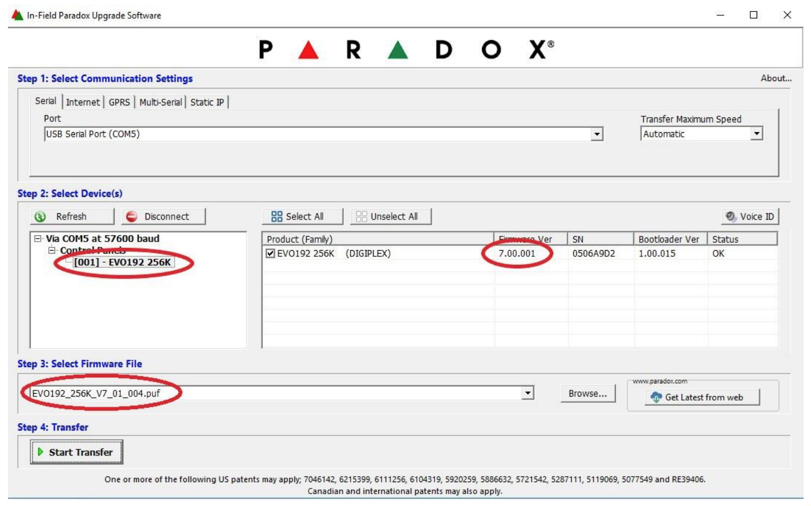Click Unselect All devices button
Image resolution: width=811 pixels, height=506 pixels.
391,217
